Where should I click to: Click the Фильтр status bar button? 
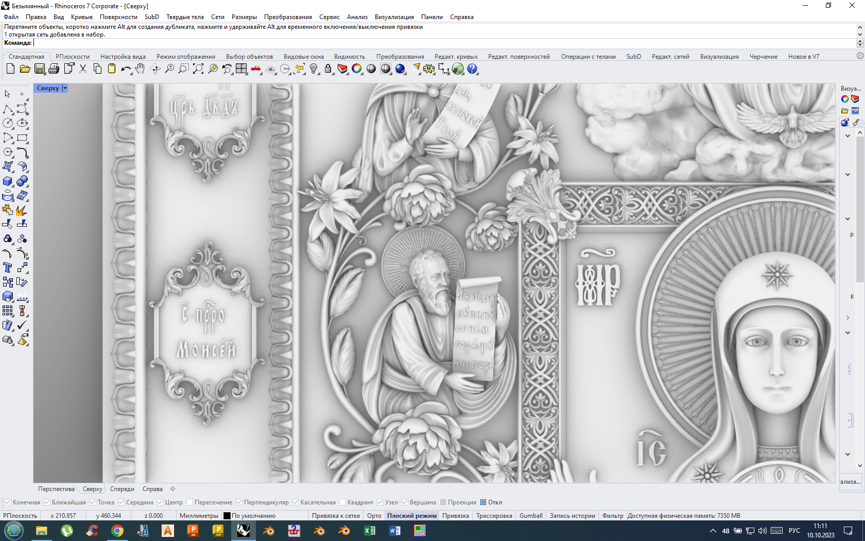coord(613,516)
